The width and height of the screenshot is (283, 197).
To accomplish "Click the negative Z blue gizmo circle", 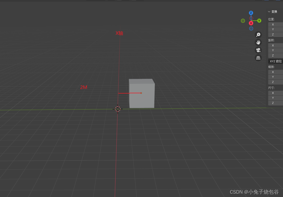I will (251, 29).
